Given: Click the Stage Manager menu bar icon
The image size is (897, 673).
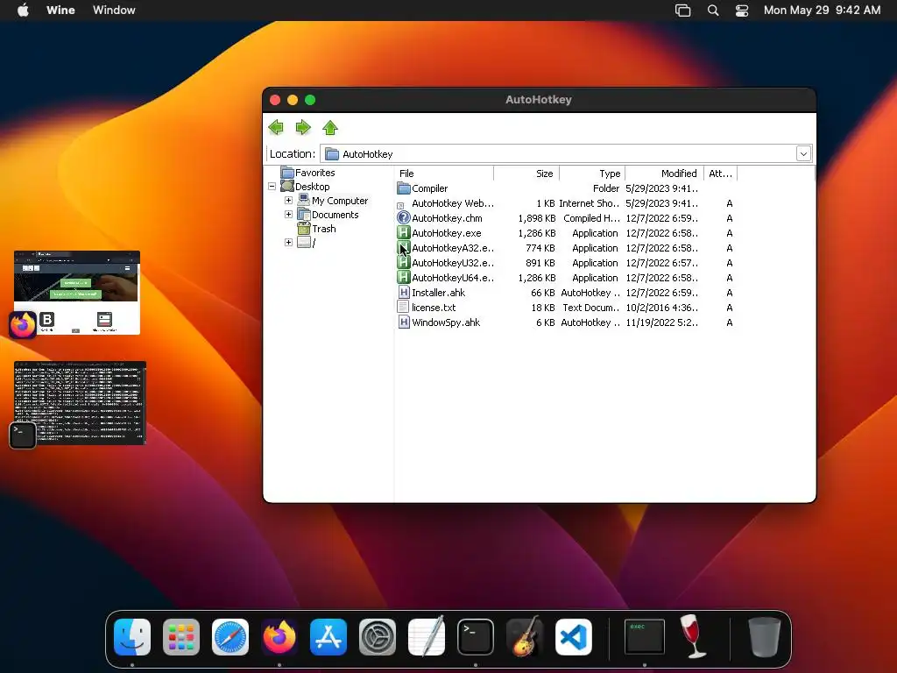Looking at the screenshot, I should click(x=683, y=11).
